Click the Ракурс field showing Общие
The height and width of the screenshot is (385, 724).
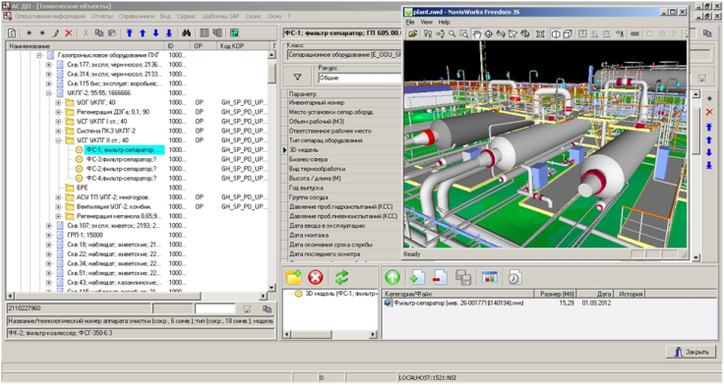[359, 78]
